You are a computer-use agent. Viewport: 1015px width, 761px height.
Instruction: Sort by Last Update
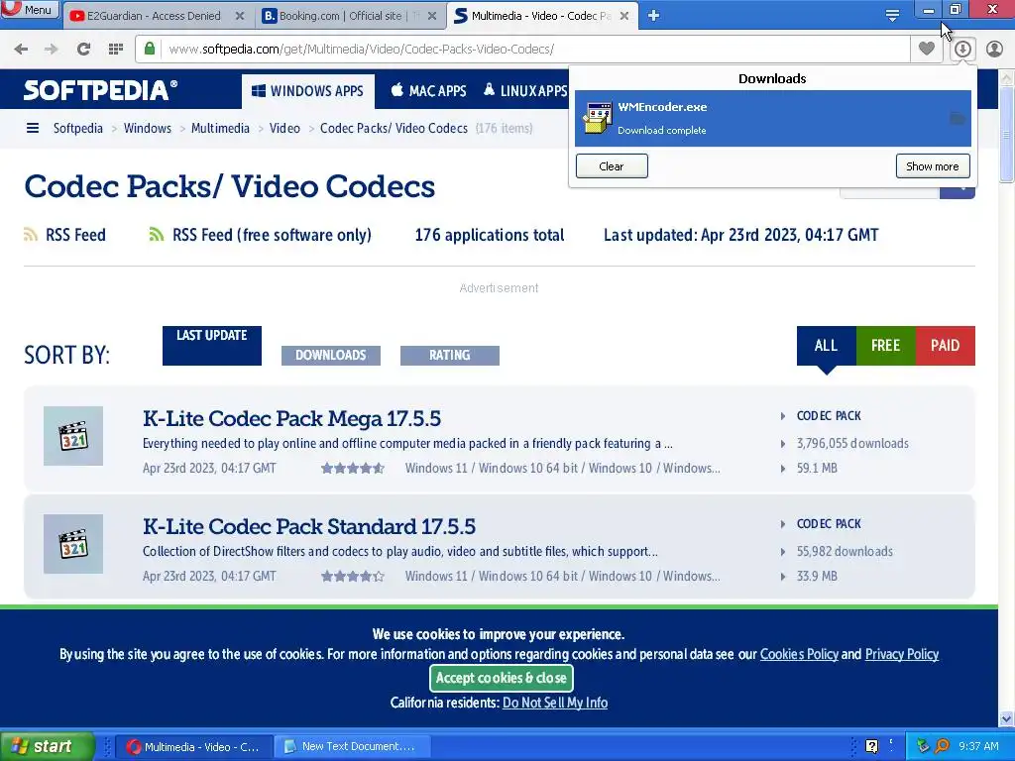coord(212,346)
